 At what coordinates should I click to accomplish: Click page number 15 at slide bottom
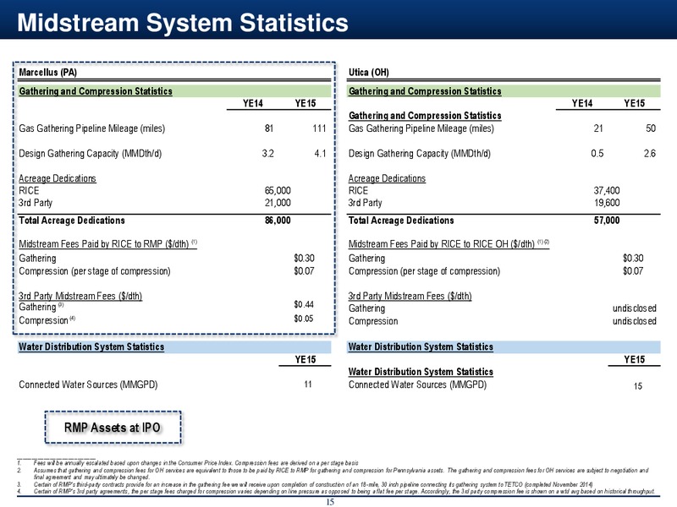pyautogui.click(x=330, y=502)
